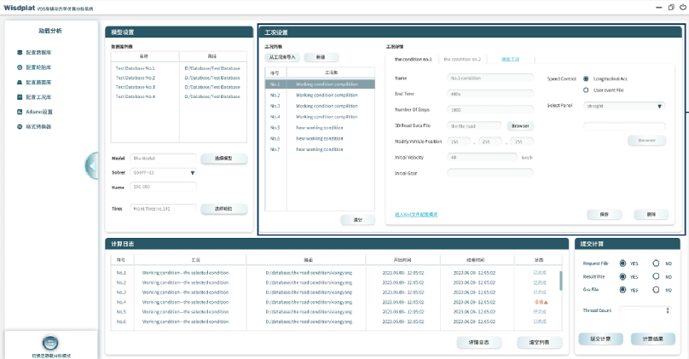Click the database config icon in sidebar

[x=19, y=53]
